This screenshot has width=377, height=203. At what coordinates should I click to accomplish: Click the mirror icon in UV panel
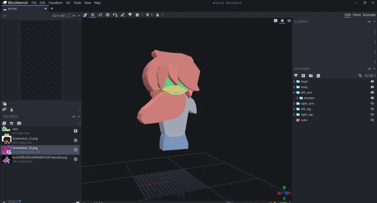coord(12,110)
